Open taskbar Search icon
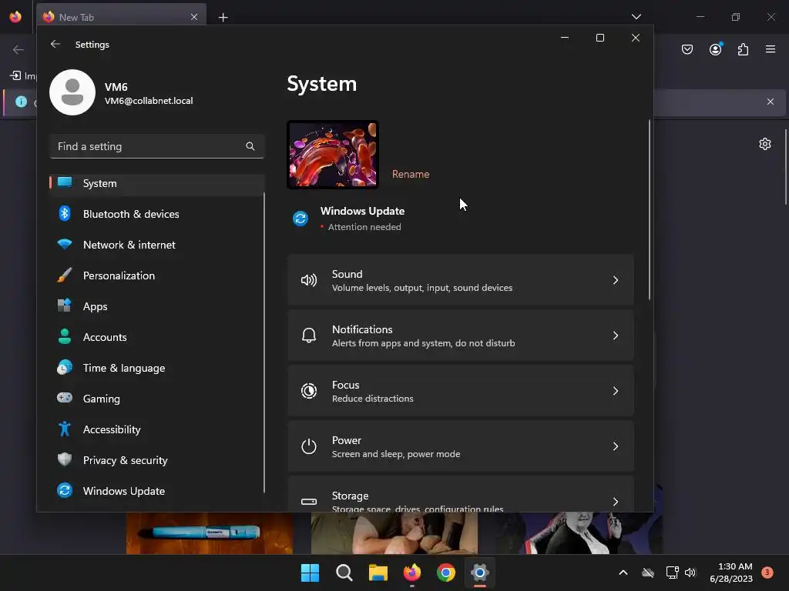Viewport: 789px width, 591px height. (344, 573)
